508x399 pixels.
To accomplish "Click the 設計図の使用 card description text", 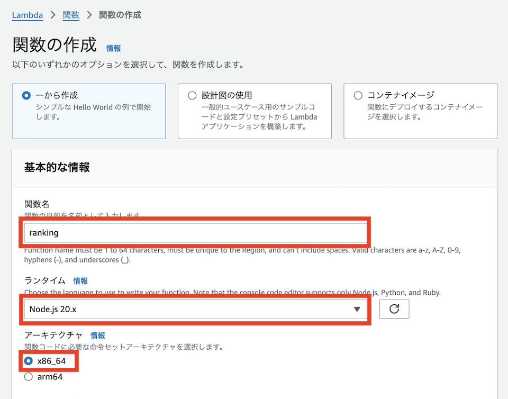I will [x=259, y=117].
